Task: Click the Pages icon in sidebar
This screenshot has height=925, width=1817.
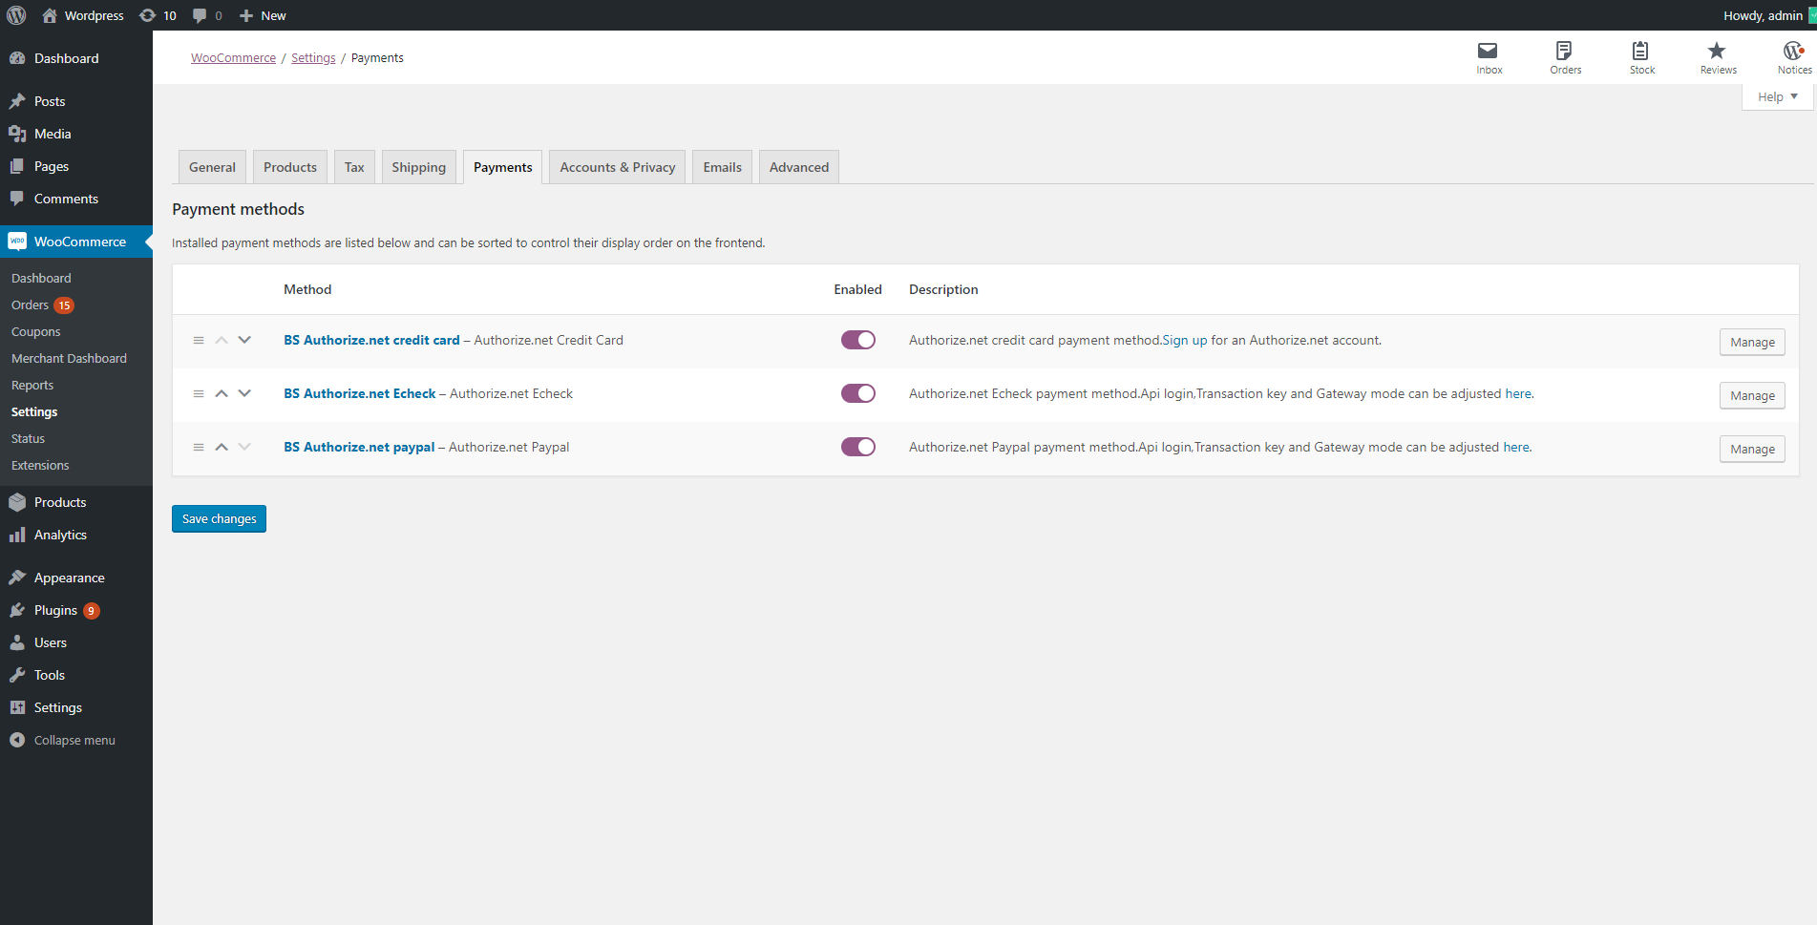Action: tap(17, 166)
